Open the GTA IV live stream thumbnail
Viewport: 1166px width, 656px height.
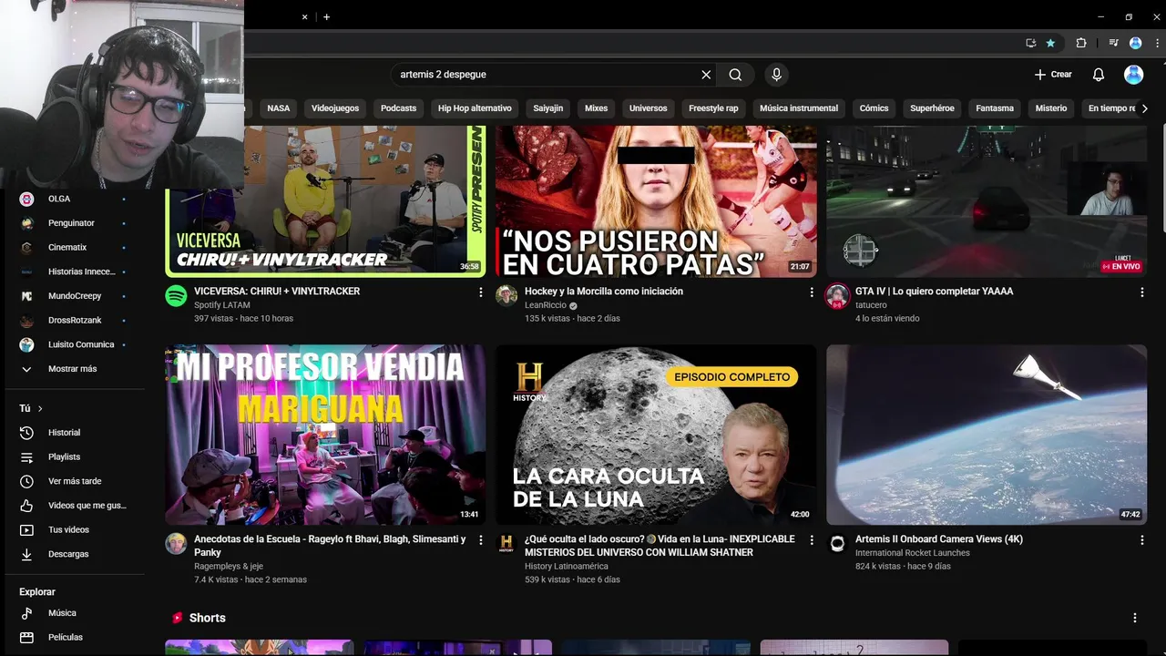(986, 201)
